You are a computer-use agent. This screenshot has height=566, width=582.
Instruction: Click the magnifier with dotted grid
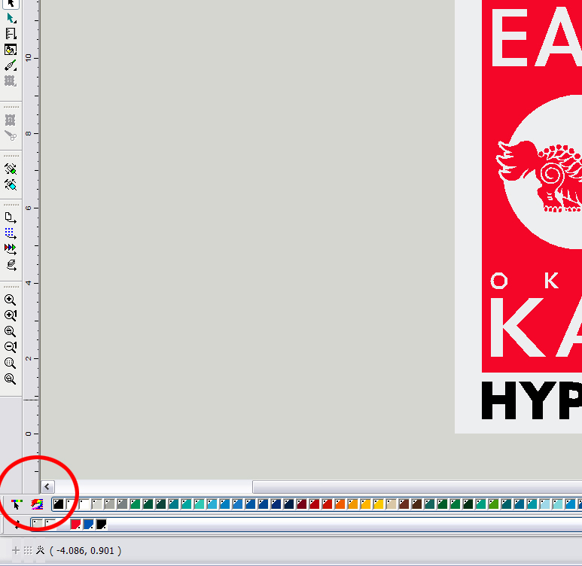point(11,363)
